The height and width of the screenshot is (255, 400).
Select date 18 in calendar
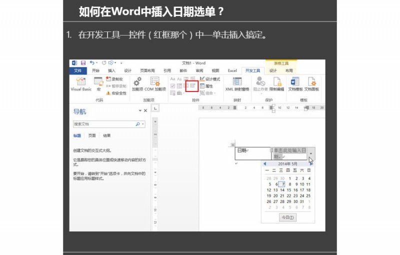coord(308,190)
